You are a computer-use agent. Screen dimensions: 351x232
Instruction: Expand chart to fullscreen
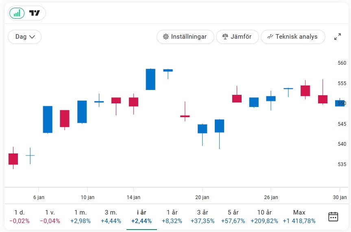point(338,37)
